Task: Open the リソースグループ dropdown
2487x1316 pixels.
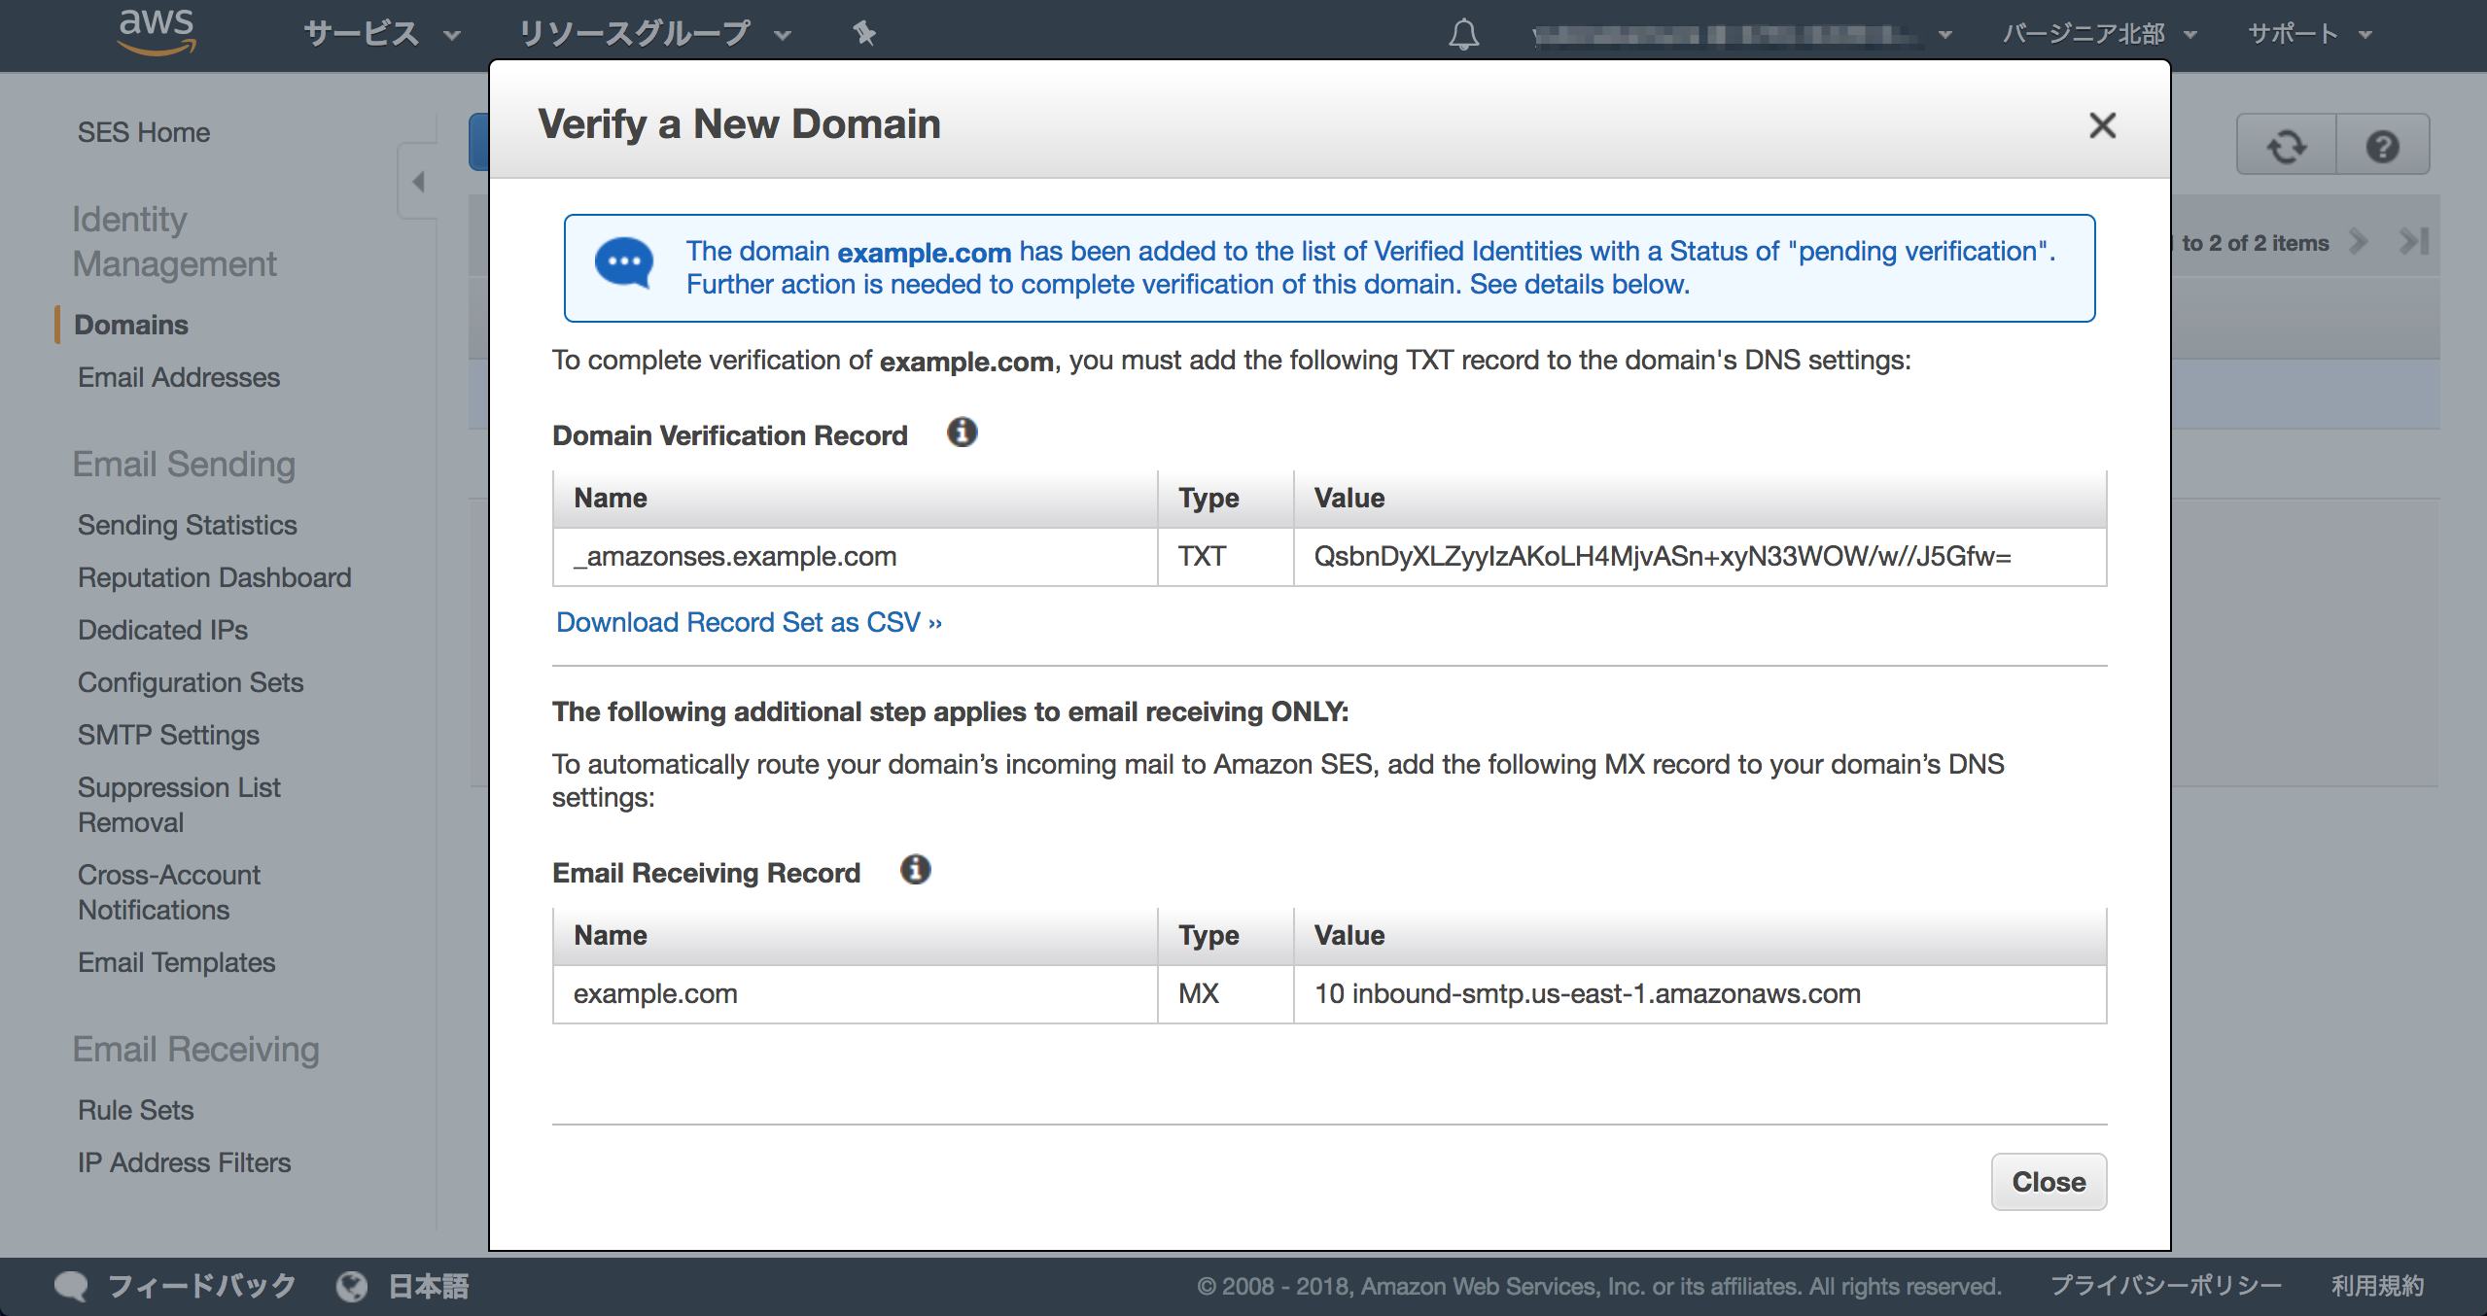Action: tap(654, 34)
